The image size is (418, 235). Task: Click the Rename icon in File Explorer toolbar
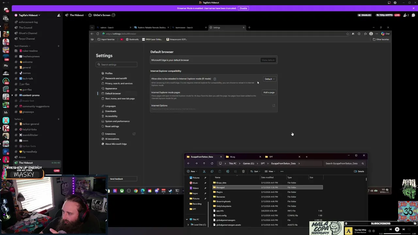click(x=228, y=171)
